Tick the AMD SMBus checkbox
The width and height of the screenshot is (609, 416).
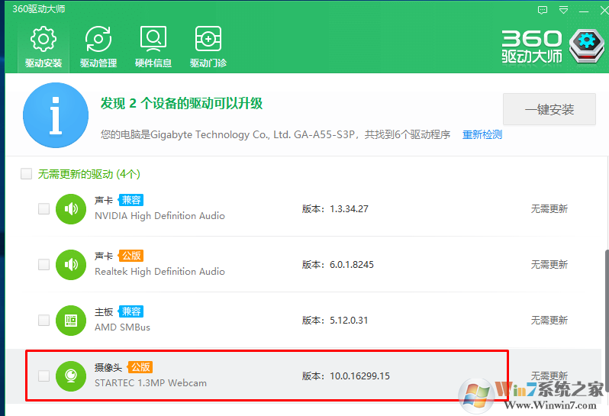tap(44, 320)
